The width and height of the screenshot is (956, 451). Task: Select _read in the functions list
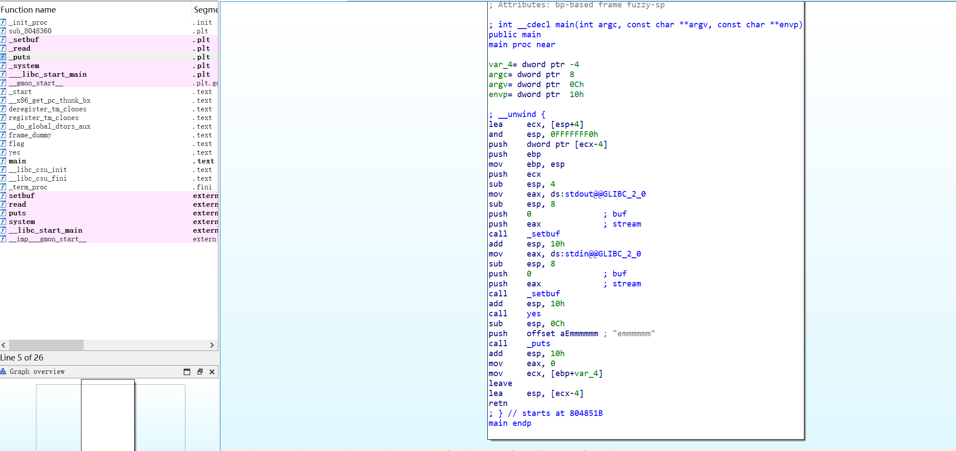109,48
